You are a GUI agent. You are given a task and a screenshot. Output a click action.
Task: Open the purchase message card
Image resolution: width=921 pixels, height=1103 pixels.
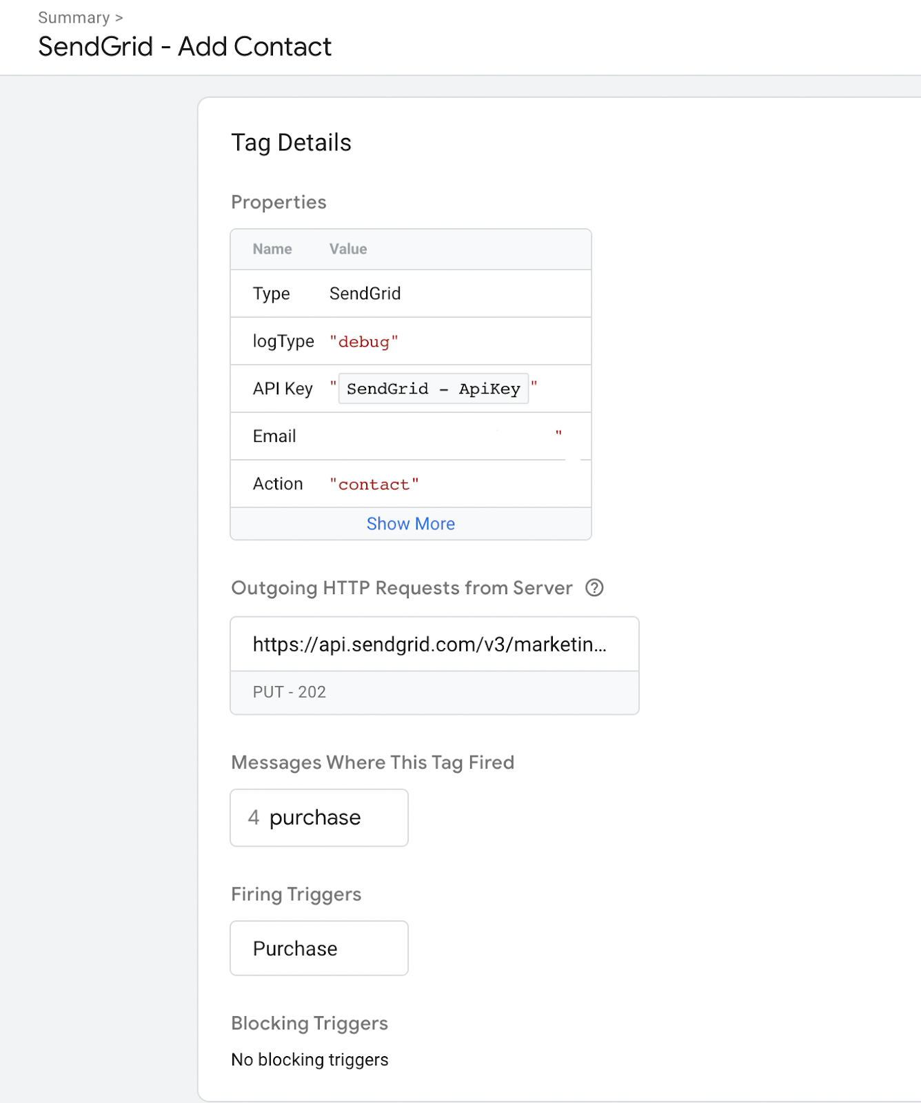[x=319, y=818]
